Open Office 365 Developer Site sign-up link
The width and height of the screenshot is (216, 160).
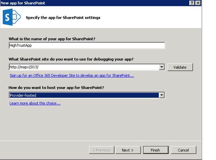pos(72,76)
